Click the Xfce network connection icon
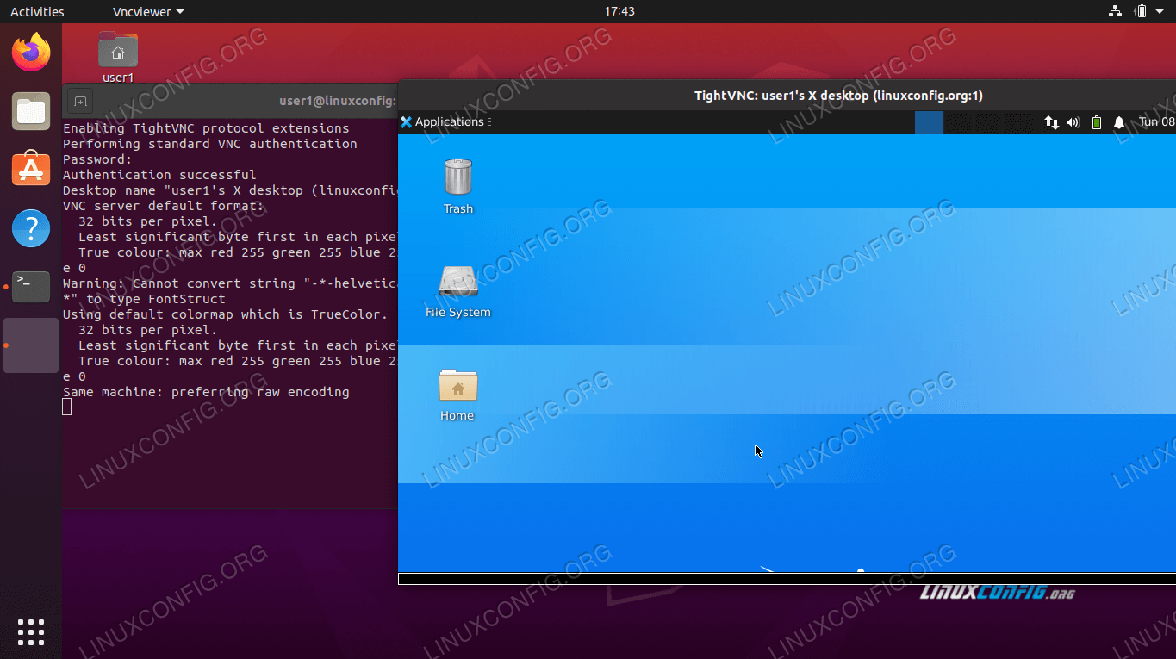The image size is (1176, 659). 1051,122
